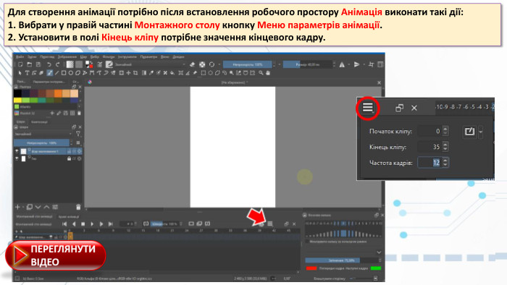Toggle lock on the selected paint layer
Screen dimensions: 507x285
70,151
